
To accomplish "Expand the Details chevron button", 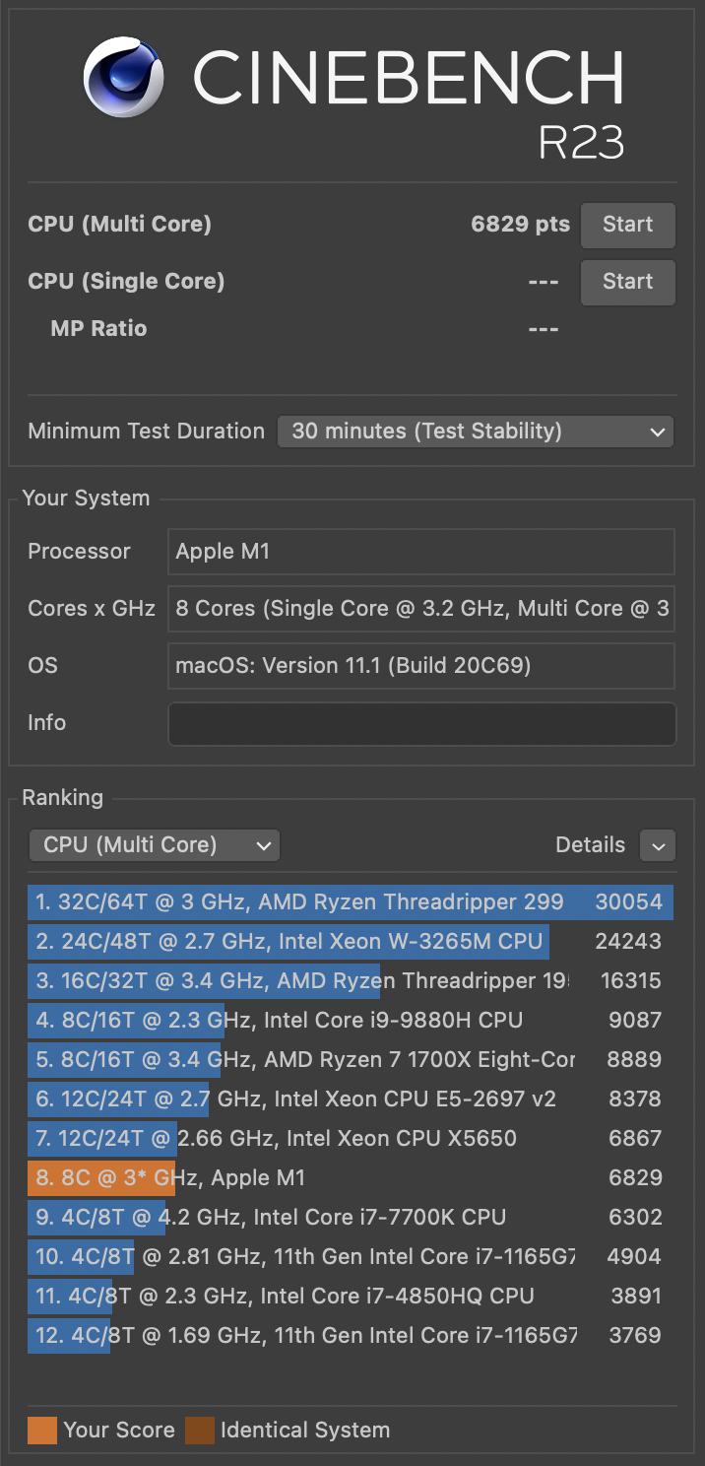I will pos(657,845).
